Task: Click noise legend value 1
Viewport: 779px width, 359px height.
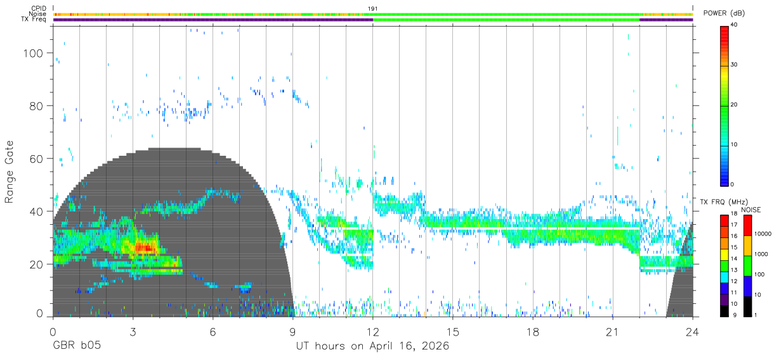Action: click(756, 315)
